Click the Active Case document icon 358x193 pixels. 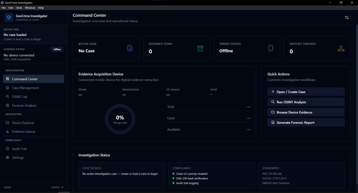coord(130,48)
